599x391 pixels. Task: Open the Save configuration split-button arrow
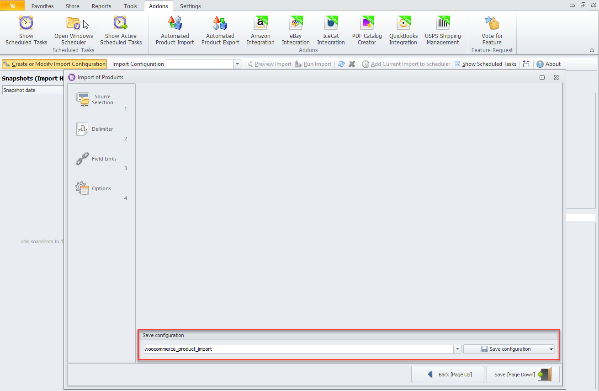(x=551, y=349)
